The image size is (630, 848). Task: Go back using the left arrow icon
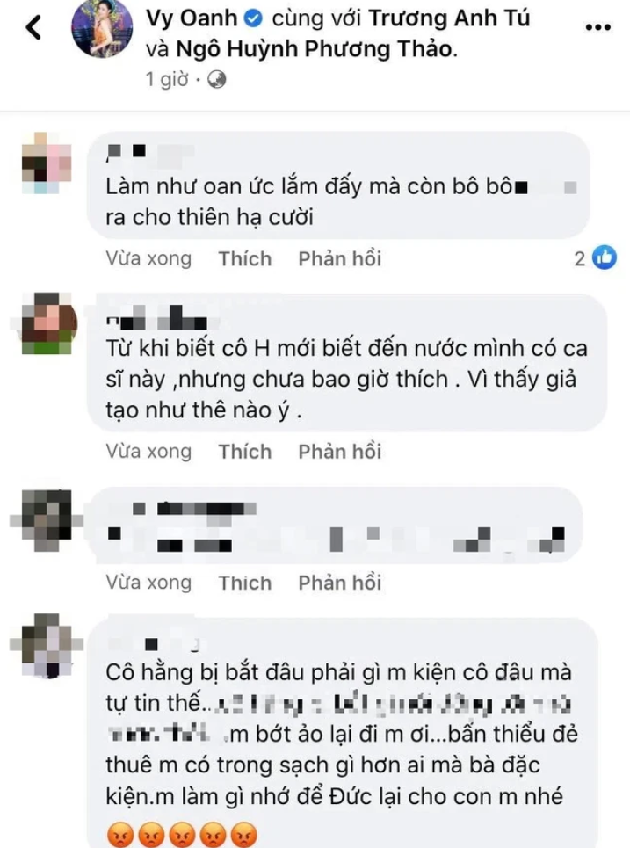33,27
